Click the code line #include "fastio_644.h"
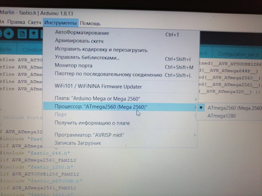This screenshot has height=196, width=262. pyautogui.click(x=35, y=153)
